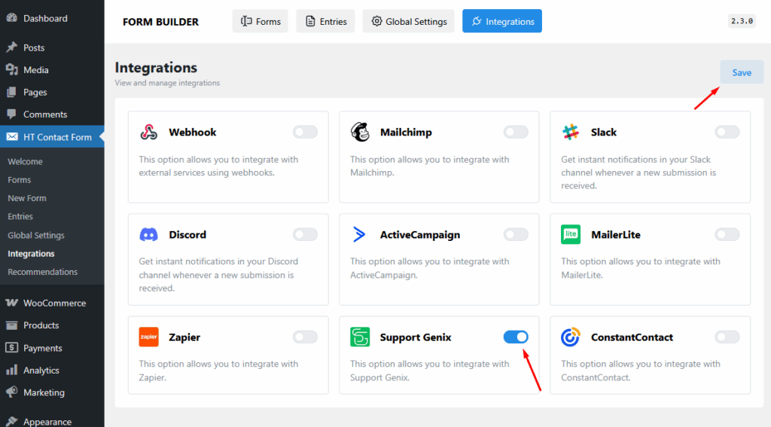Disable the Support Genix toggle

[516, 337]
